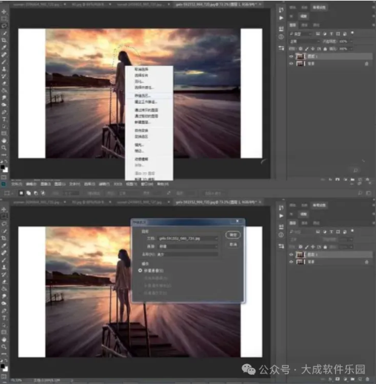Click the 确定 button in the 存储选区 dialog
376x384 pixels.
(x=231, y=234)
